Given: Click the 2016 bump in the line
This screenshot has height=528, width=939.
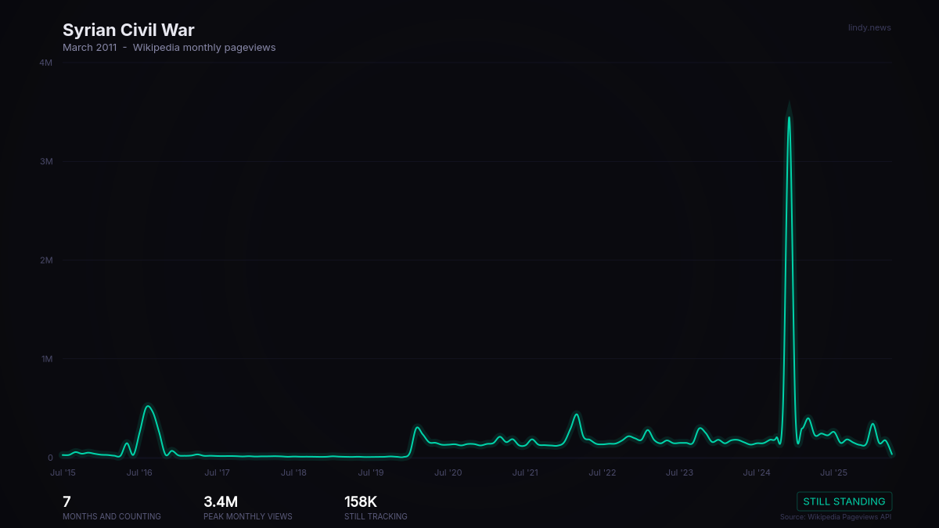Looking at the screenshot, I should click(148, 407).
